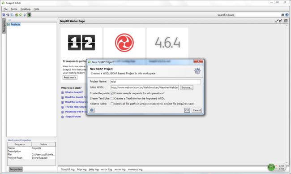The height and width of the screenshot is (174, 291).
Task: Click the Name property value 'Projects'
Action: point(36,148)
